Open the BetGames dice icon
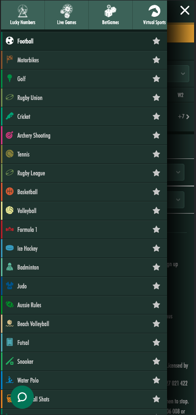Screen dimensions: 196x415 coord(110,11)
